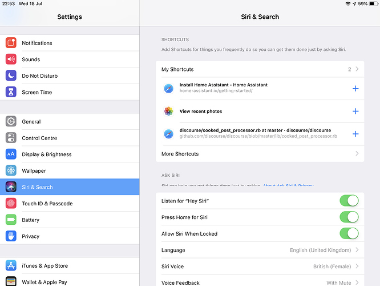Open Touch ID & Passcode settings

coord(70,203)
